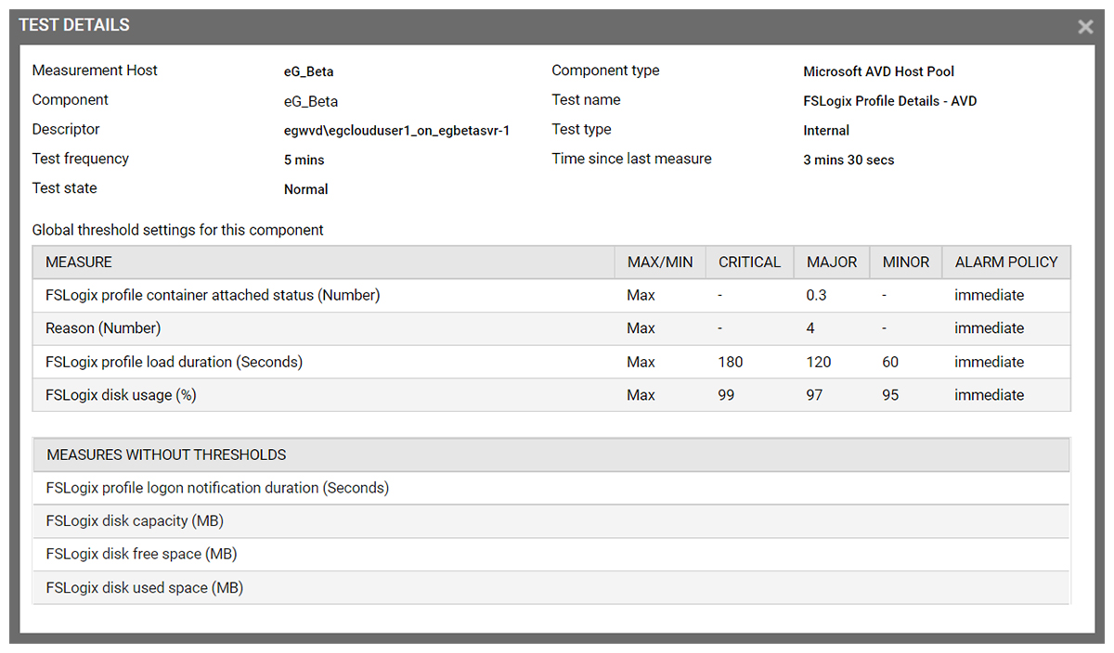Click disk usage major value 97
Image resolution: width=1114 pixels, height=653 pixels.
pos(815,395)
